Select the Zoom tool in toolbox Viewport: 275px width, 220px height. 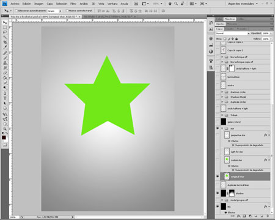[x=5, y=129]
